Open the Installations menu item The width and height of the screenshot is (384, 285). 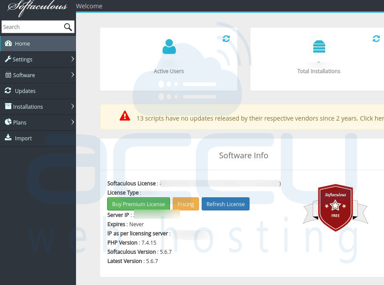click(38, 107)
